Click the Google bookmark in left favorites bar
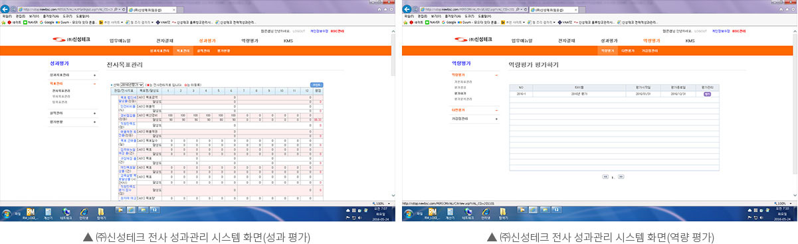This screenshot has width=798, height=244. tap(46, 22)
